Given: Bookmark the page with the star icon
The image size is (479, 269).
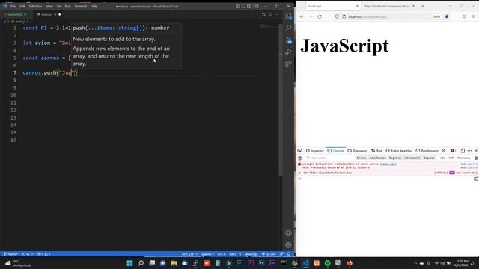Looking at the screenshot, I should [x=447, y=16].
